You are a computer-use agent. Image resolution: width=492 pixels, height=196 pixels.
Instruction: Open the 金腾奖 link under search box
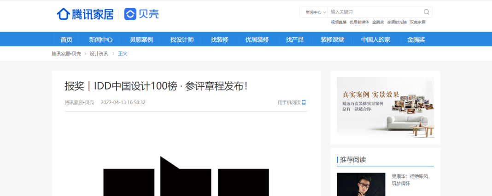pos(378,22)
